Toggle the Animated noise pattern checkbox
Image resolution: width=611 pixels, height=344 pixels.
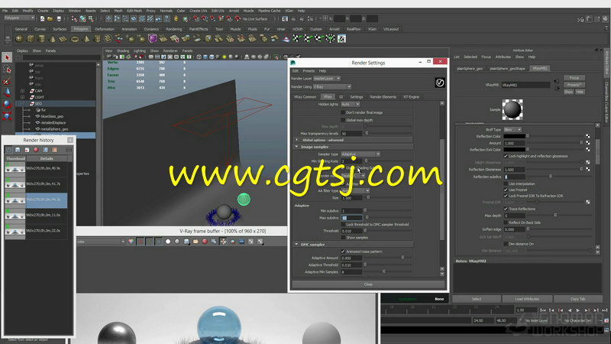(x=343, y=252)
